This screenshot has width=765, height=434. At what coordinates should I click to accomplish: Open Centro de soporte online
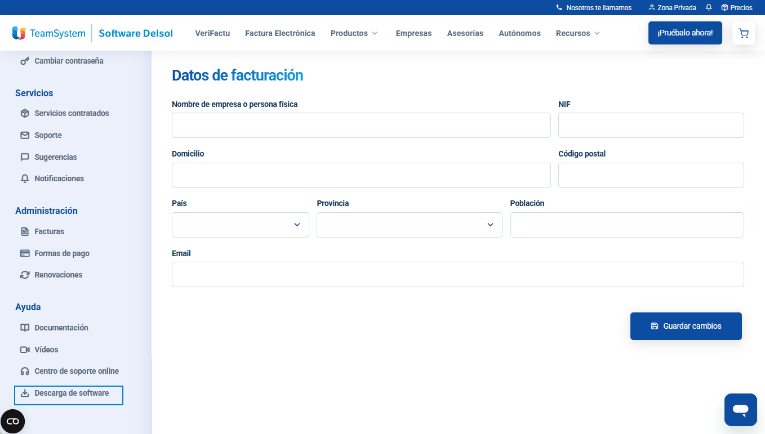tap(77, 371)
